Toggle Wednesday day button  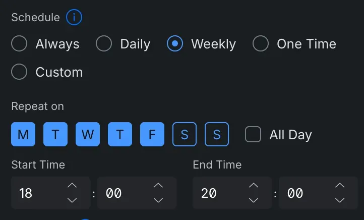pyautogui.click(x=88, y=135)
